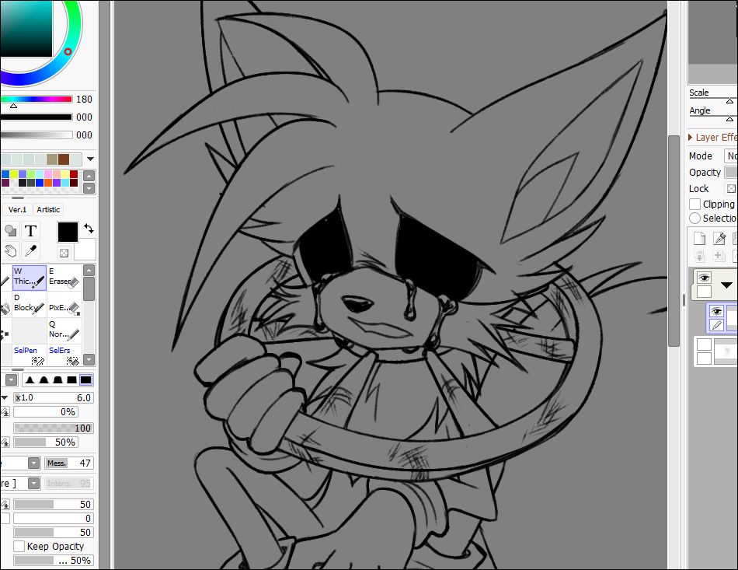Select the Blocky pencil brush (D)

(x=30, y=304)
